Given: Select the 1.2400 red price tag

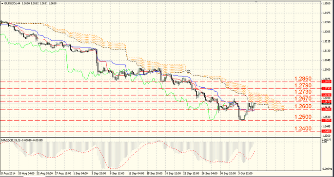Looking at the screenshot, I should tap(326, 131).
